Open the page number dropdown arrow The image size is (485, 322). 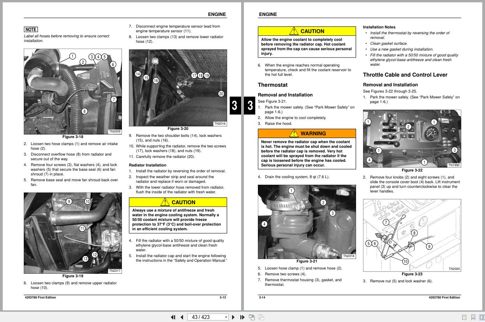coord(226,317)
